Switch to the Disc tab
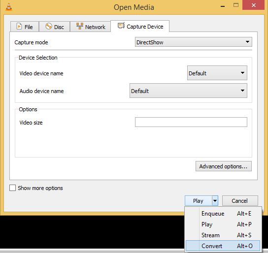 tap(55, 27)
